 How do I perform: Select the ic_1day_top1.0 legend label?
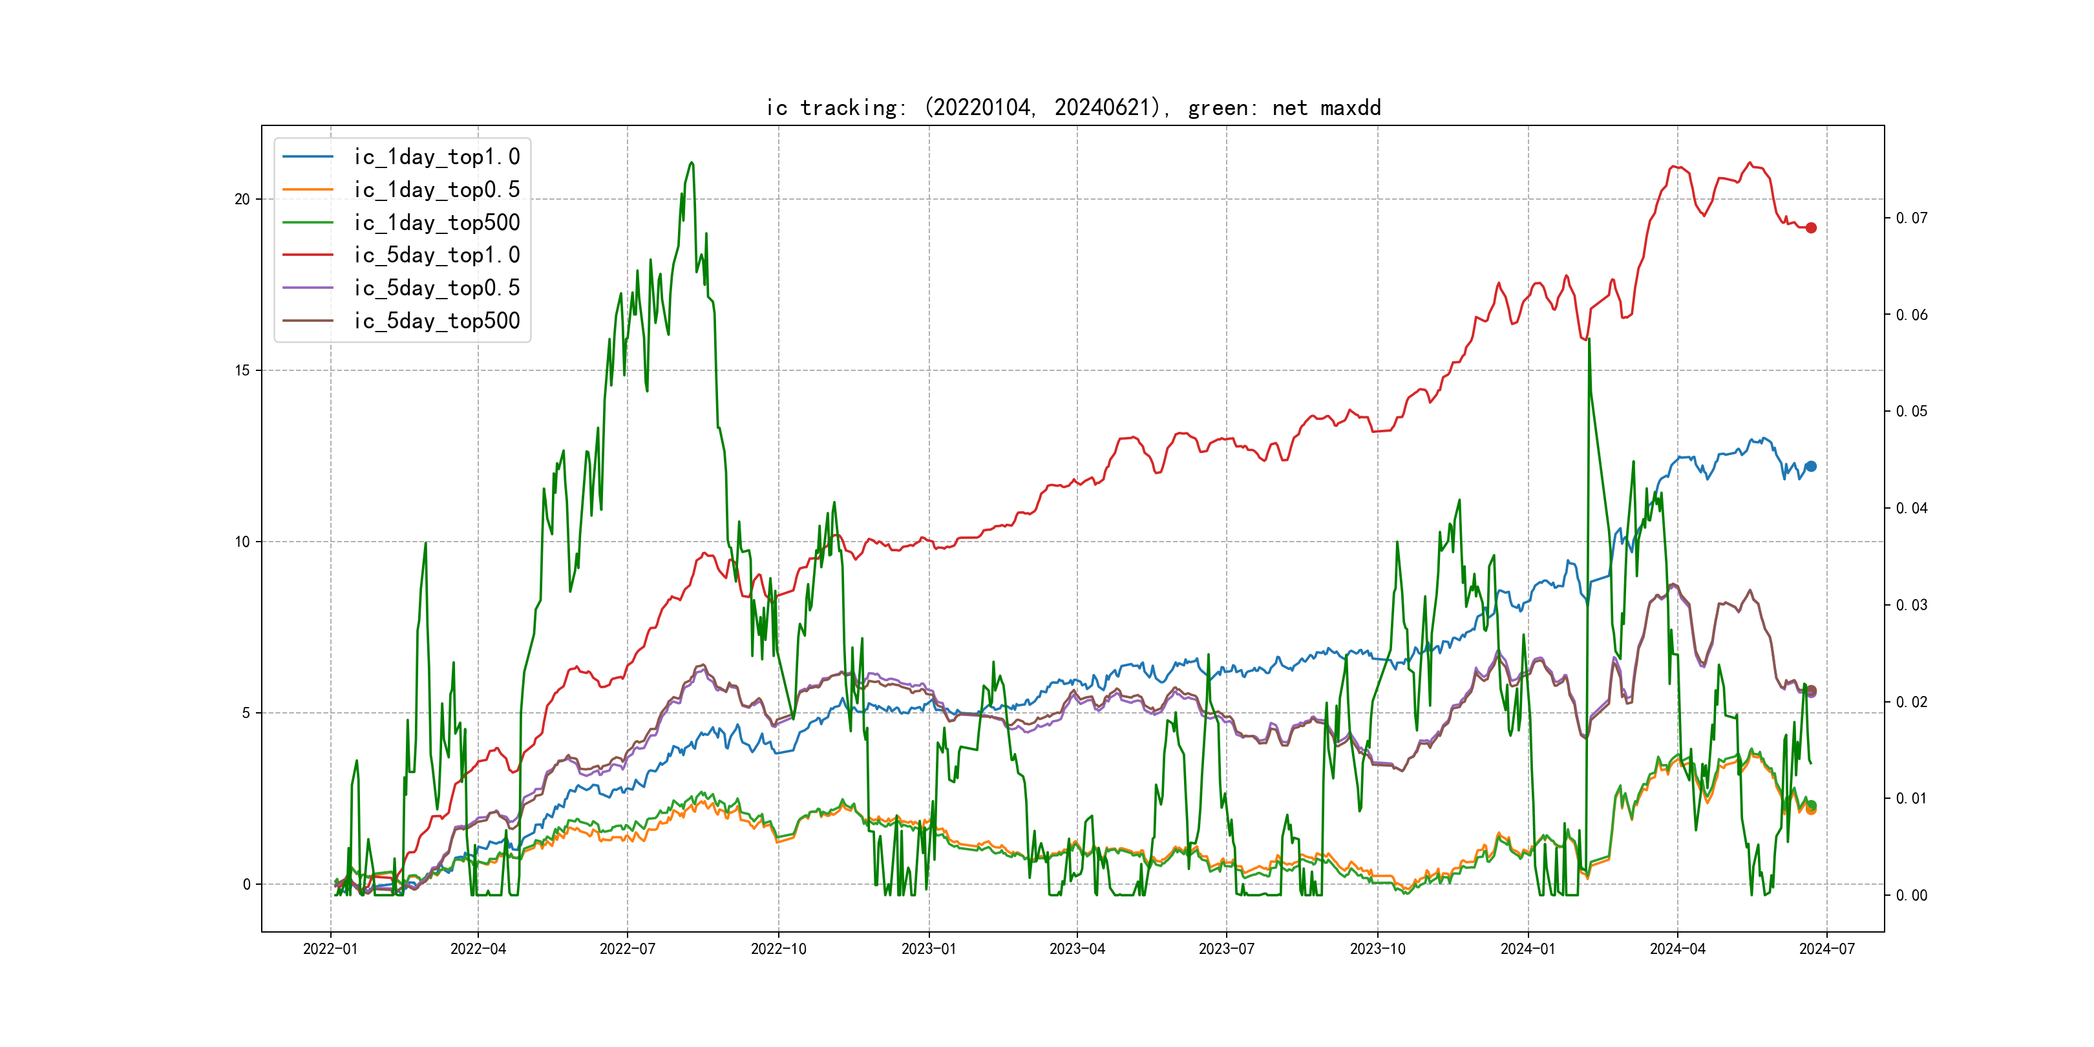436,157
